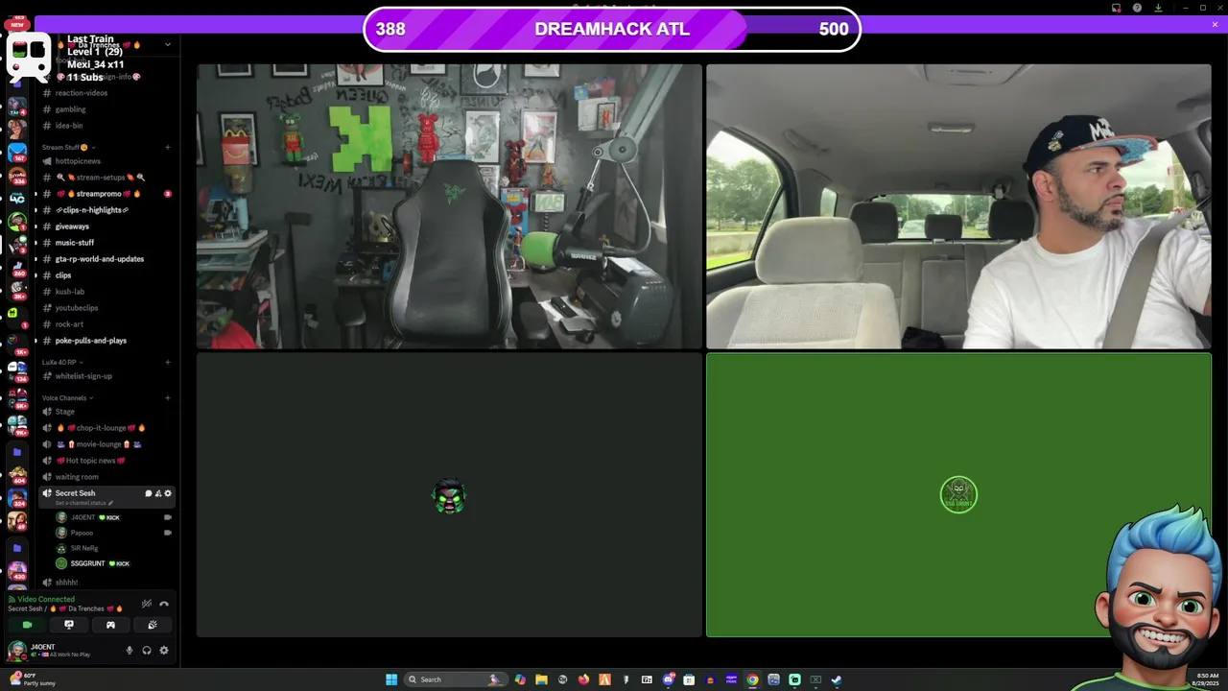
Task: Create channel in Voice Channels category
Action: 168,398
